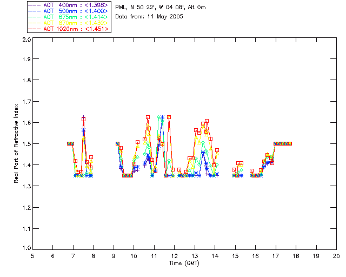Click the AOT 1020nm legend entry
The width and height of the screenshot is (346, 277).
click(x=69, y=29)
